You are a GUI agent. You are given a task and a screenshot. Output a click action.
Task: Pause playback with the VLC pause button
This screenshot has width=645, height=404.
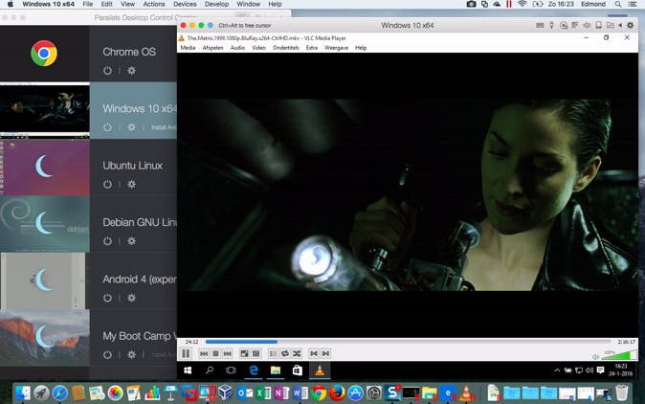(186, 353)
